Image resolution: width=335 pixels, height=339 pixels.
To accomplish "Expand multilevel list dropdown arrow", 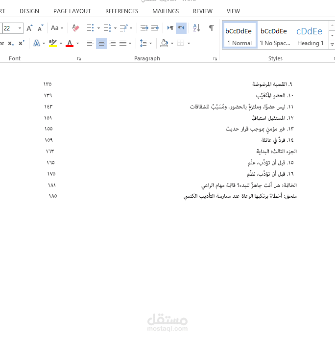I will point(131,28).
